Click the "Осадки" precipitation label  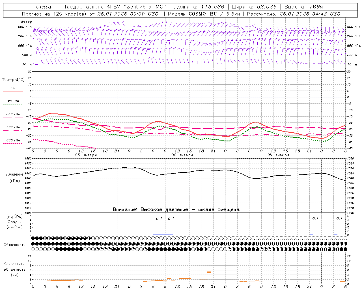[x=14, y=222]
